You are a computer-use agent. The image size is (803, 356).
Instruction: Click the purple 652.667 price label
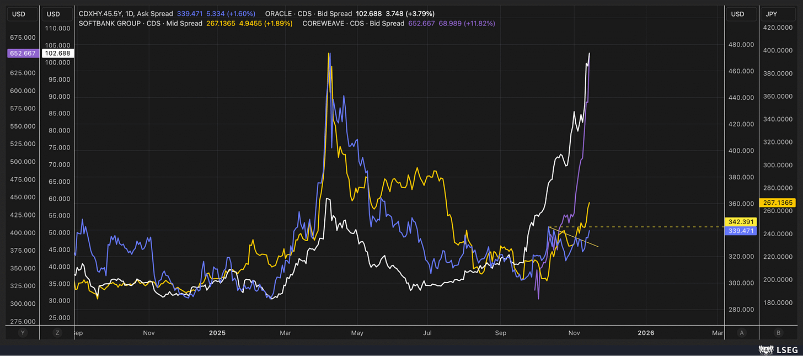(22, 54)
